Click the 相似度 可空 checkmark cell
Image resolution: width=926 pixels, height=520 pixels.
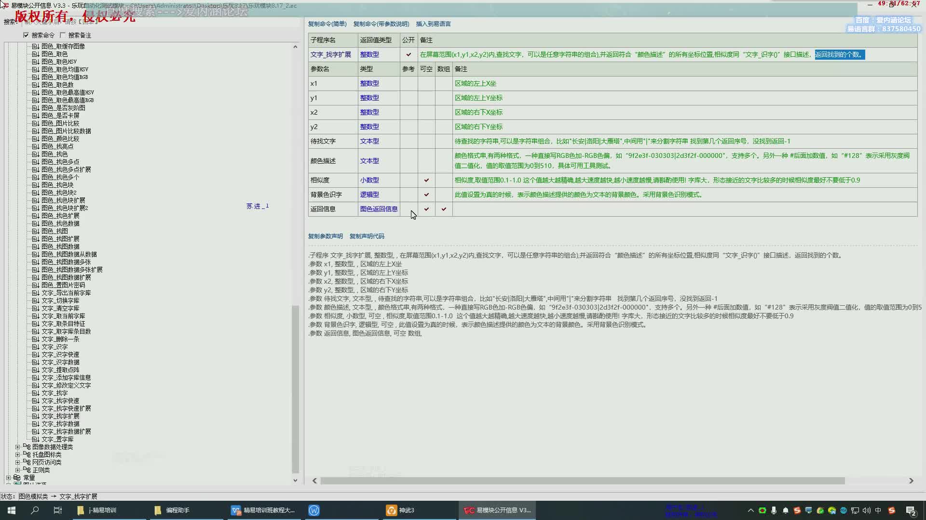click(426, 180)
